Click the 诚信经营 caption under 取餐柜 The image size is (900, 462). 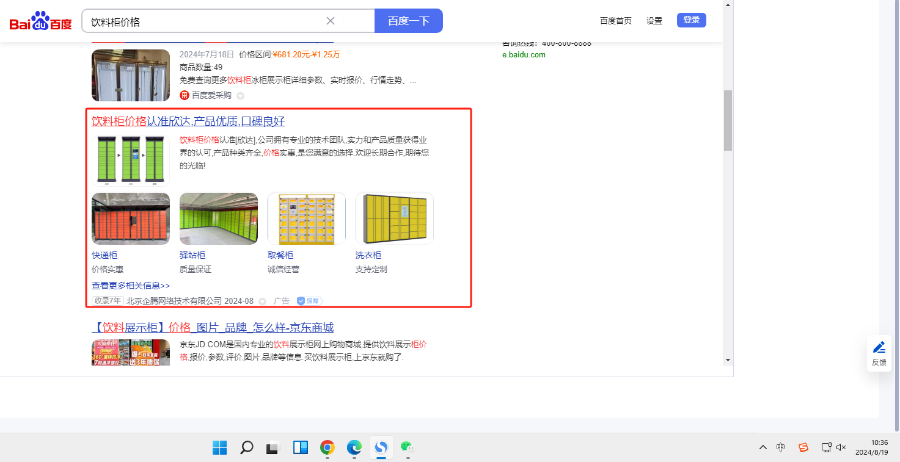284,269
